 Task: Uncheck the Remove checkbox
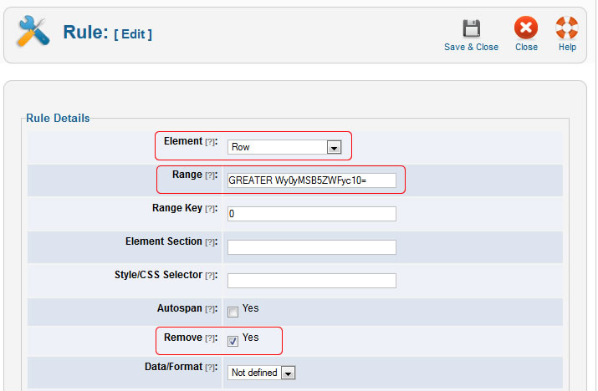pyautogui.click(x=233, y=340)
